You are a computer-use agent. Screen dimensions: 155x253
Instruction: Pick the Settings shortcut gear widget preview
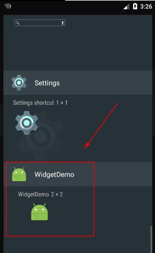coord(27,123)
